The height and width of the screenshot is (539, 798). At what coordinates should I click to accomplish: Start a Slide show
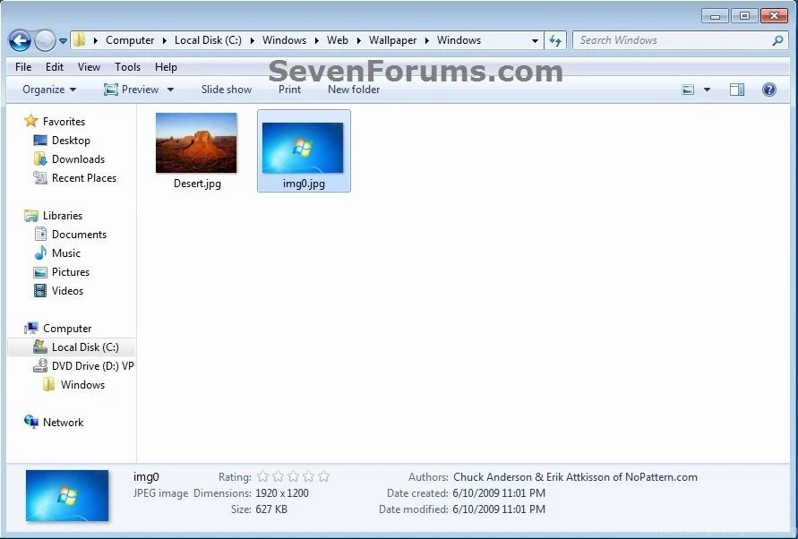(227, 90)
